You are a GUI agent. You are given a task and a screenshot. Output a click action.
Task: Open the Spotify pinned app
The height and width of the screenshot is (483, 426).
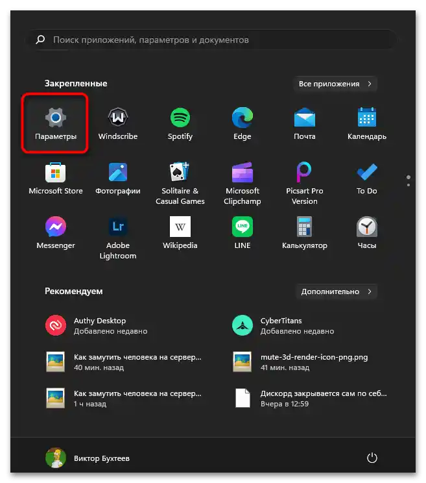180,123
